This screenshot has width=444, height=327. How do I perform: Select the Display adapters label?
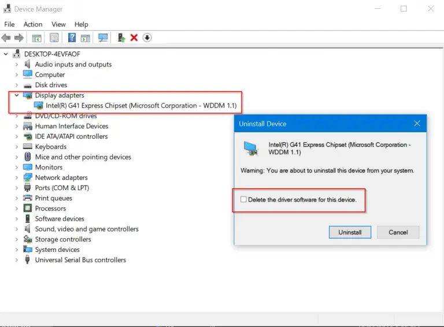coord(60,95)
